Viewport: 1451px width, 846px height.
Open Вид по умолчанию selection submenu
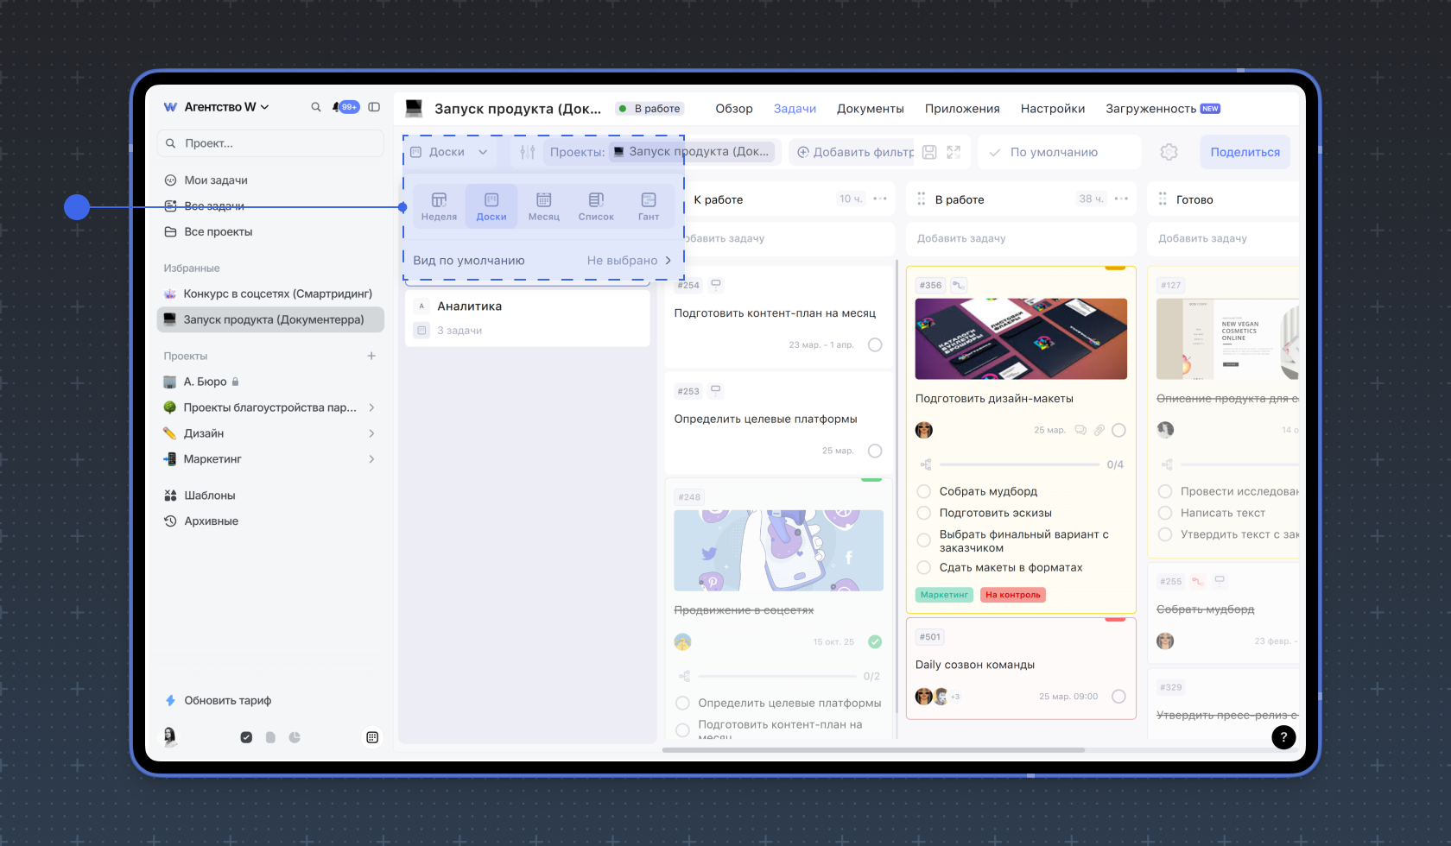click(x=629, y=261)
